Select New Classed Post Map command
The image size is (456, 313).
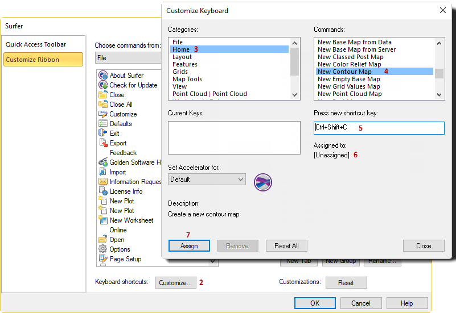375,57
